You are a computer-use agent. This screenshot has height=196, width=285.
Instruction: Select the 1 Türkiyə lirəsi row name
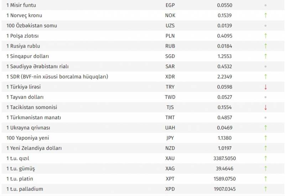point(24,87)
